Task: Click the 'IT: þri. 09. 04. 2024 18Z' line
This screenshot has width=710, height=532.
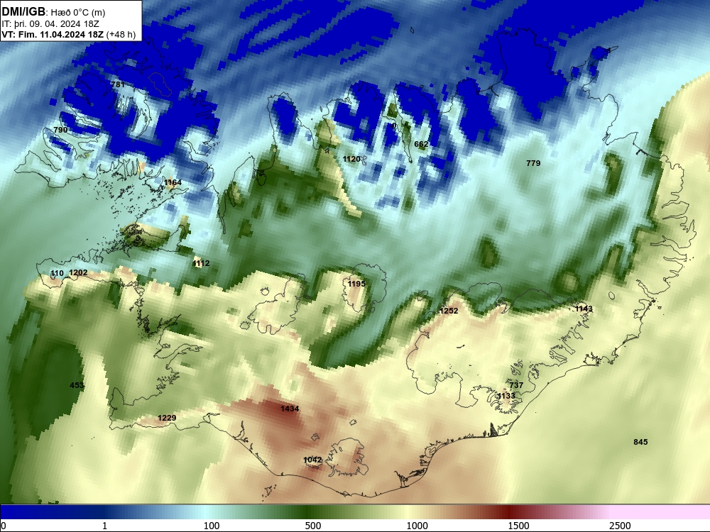Action: tap(50, 24)
